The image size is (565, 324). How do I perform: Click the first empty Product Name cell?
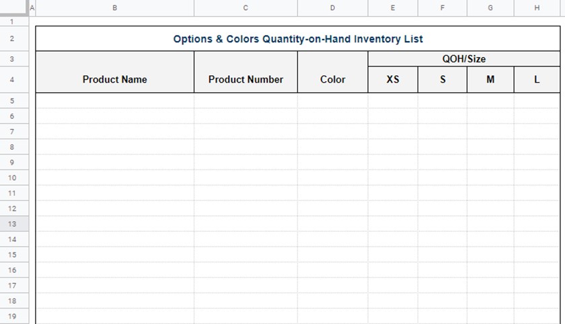[114, 101]
